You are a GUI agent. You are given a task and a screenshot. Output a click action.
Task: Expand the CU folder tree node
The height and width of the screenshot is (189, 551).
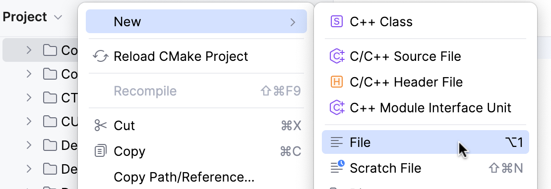click(x=29, y=121)
